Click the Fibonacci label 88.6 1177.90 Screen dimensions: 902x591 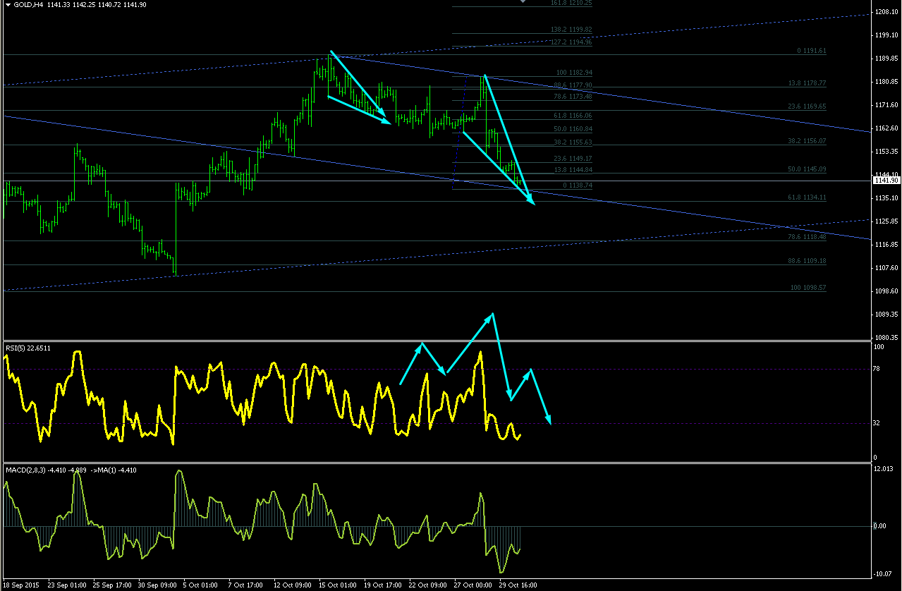(x=573, y=85)
